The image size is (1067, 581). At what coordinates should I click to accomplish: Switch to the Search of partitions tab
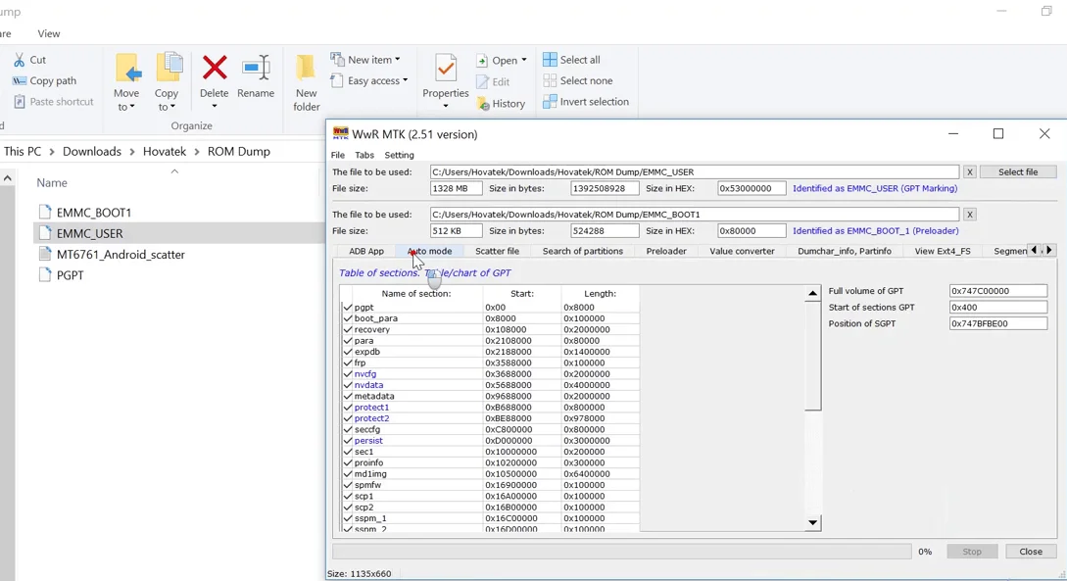coord(583,251)
